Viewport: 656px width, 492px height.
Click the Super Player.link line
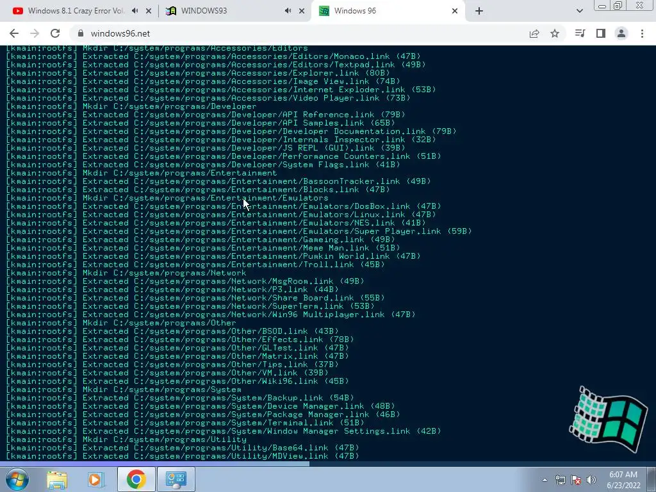[239, 231]
